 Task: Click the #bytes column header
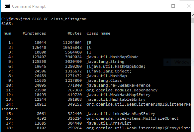[75, 33]
